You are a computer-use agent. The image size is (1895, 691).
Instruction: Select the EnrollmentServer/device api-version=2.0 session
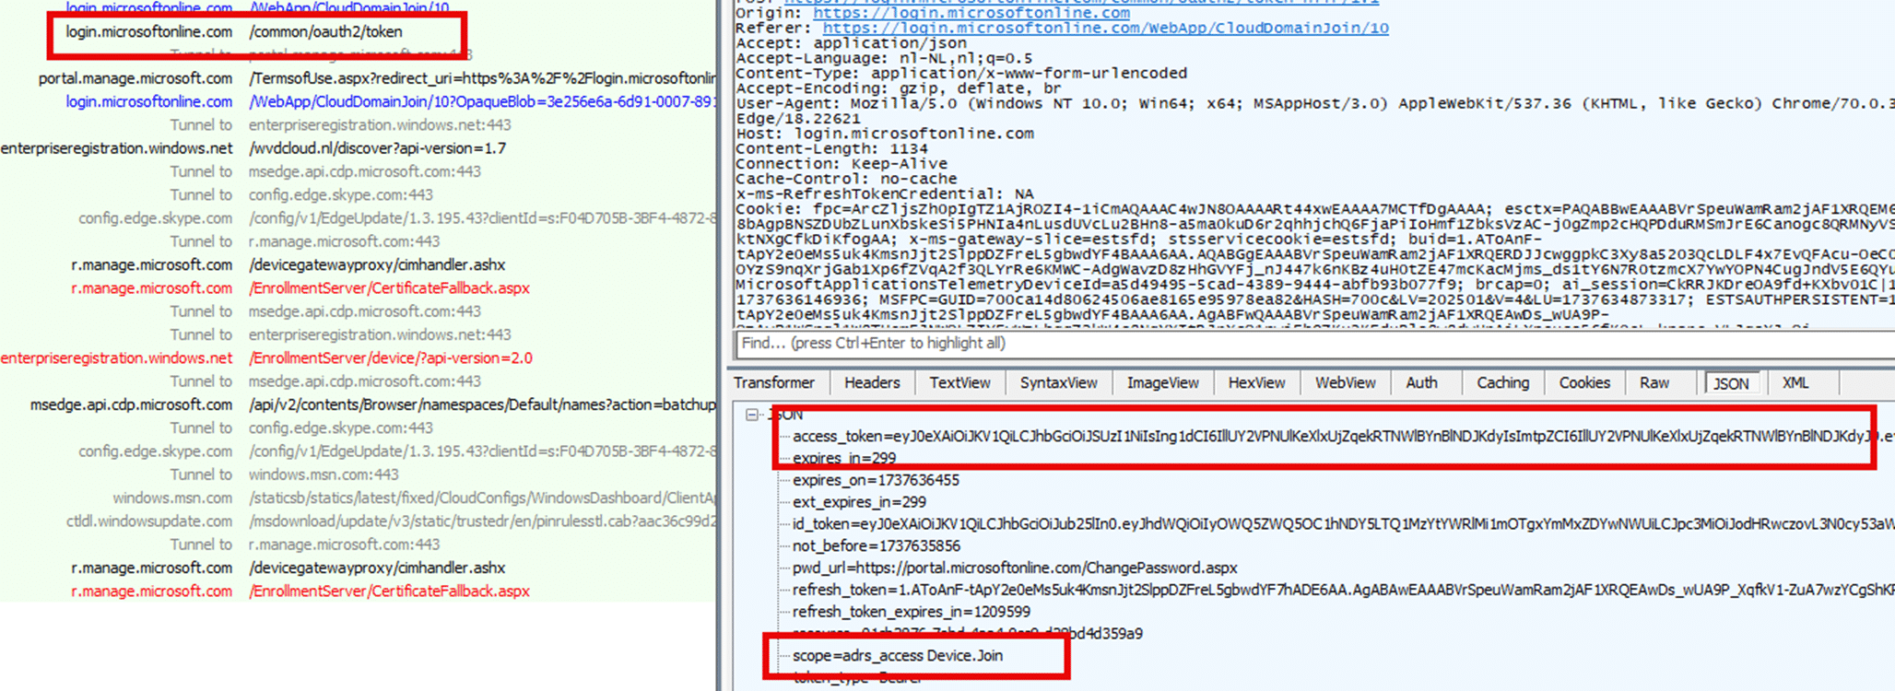(x=358, y=357)
